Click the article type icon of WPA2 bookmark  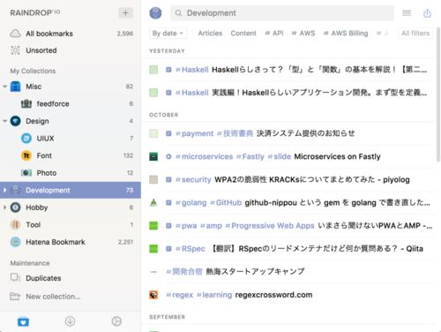pyautogui.click(x=168, y=179)
